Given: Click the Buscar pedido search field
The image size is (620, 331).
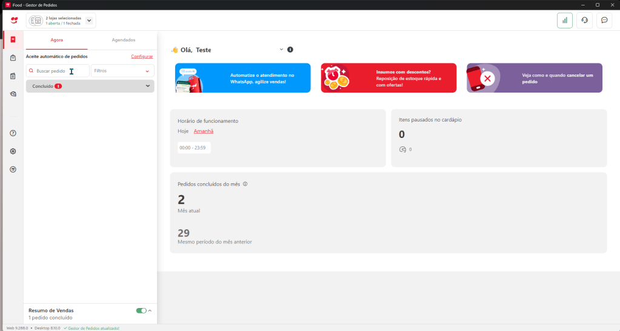Looking at the screenshot, I should click(58, 71).
